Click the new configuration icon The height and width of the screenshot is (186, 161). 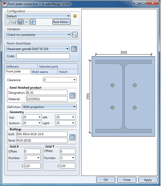coord(9,22)
